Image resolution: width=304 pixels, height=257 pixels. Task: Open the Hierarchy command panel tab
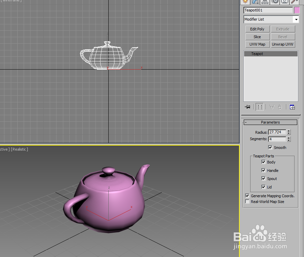pyautogui.click(x=265, y=2)
